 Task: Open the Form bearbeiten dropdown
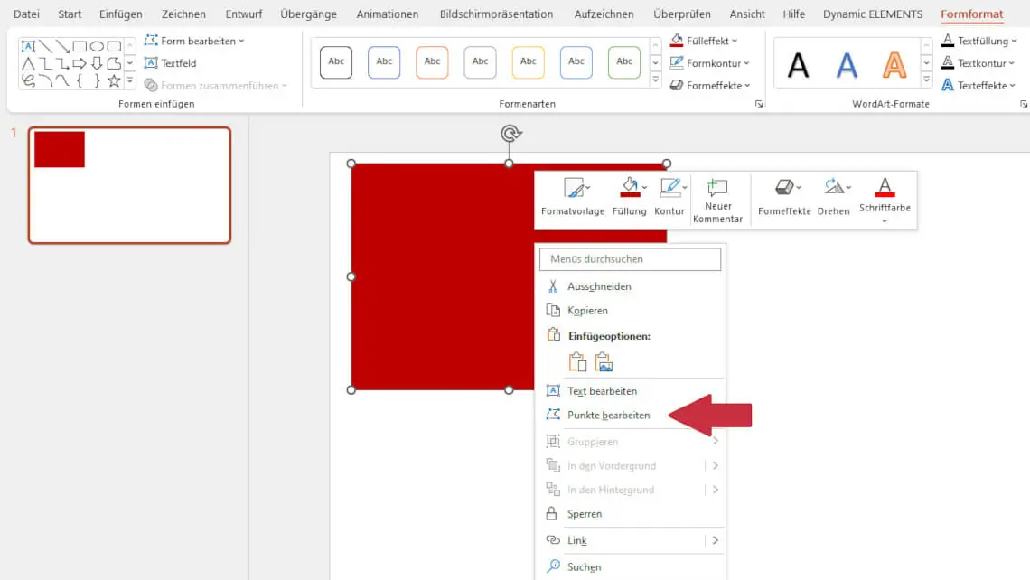coord(194,41)
